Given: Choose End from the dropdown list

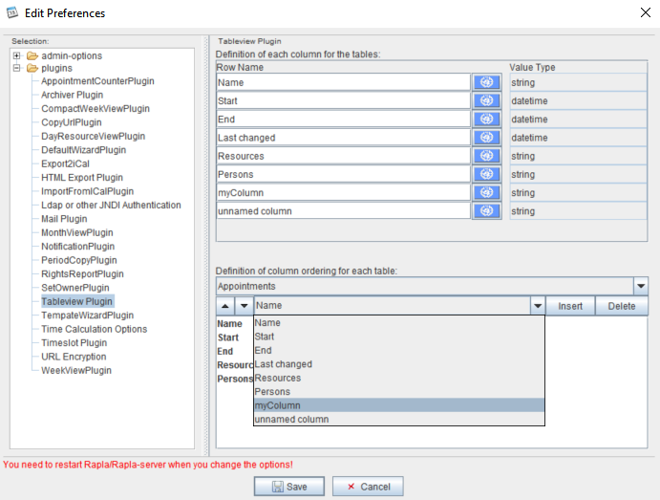Looking at the screenshot, I should [x=399, y=351].
